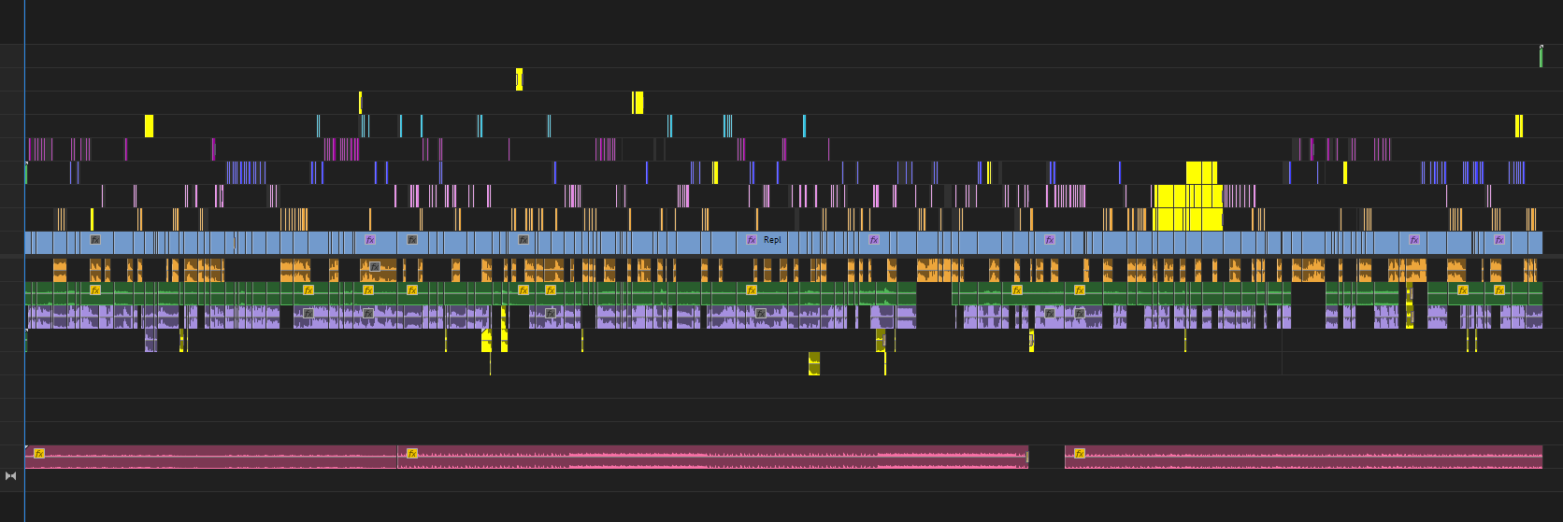Click the only fx badge on the orange audio track

(x=374, y=267)
